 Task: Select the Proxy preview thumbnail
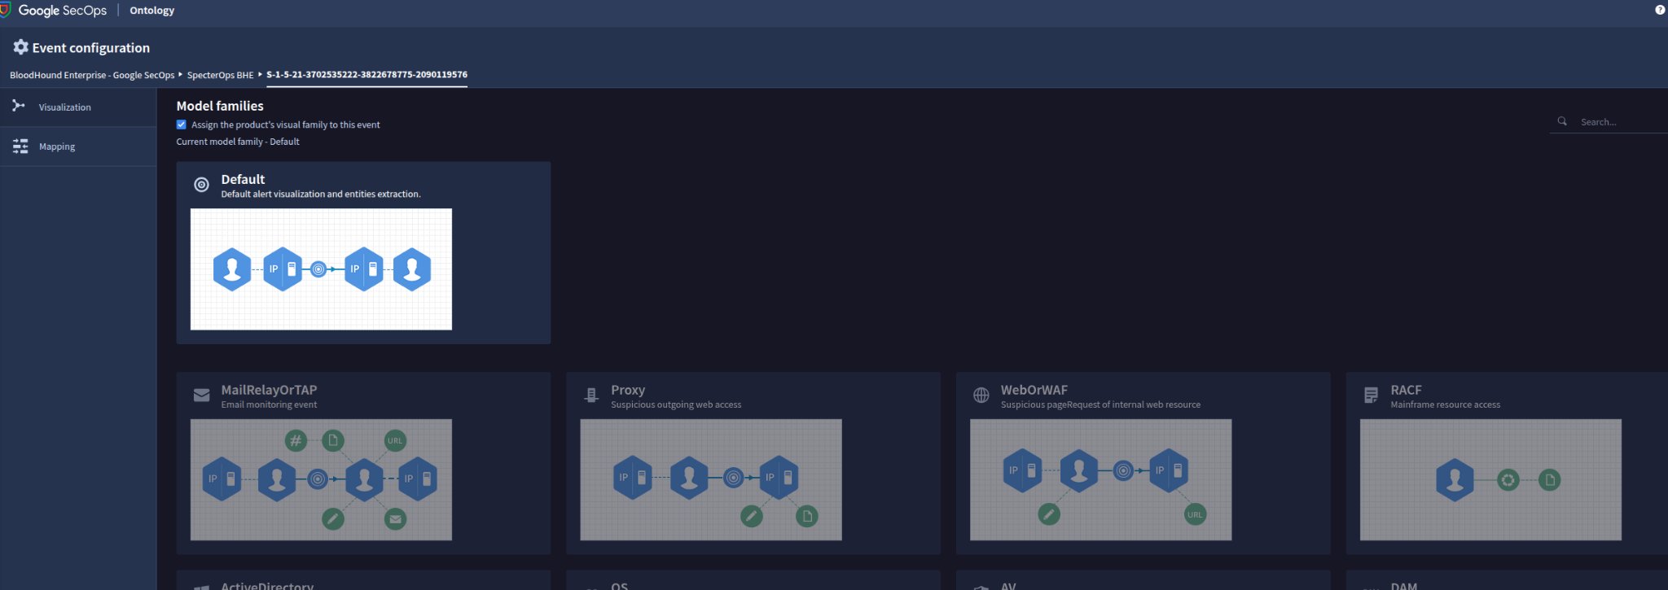click(x=711, y=479)
